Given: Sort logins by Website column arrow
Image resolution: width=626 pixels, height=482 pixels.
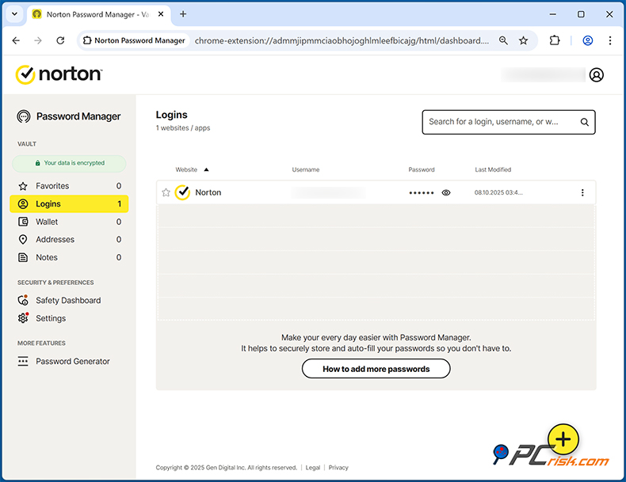Looking at the screenshot, I should [x=207, y=169].
